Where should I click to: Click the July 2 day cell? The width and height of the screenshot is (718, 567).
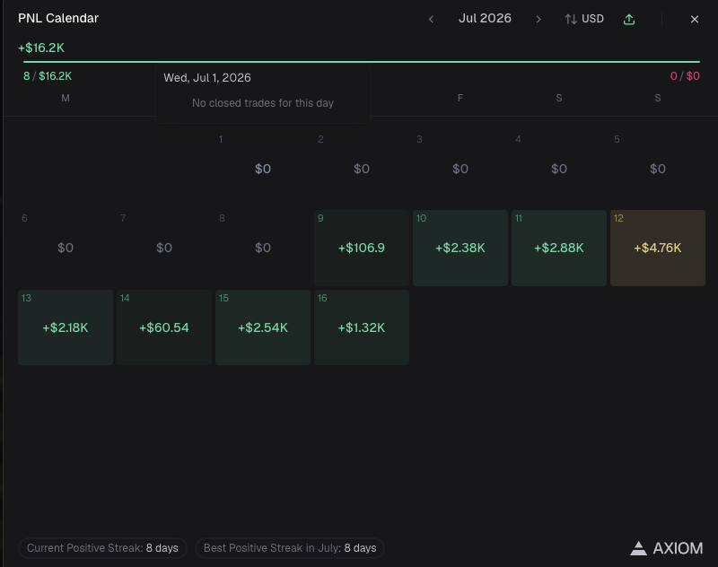[362, 169]
